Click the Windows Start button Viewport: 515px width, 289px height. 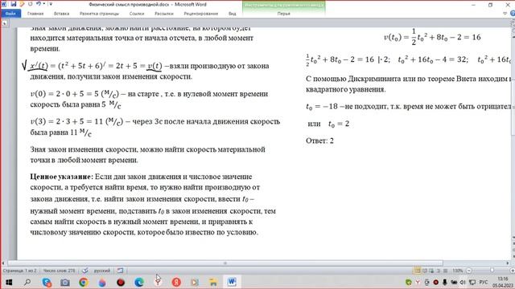coord(9,282)
